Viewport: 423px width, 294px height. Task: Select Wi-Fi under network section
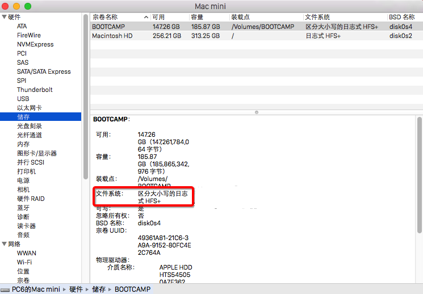[x=24, y=262]
